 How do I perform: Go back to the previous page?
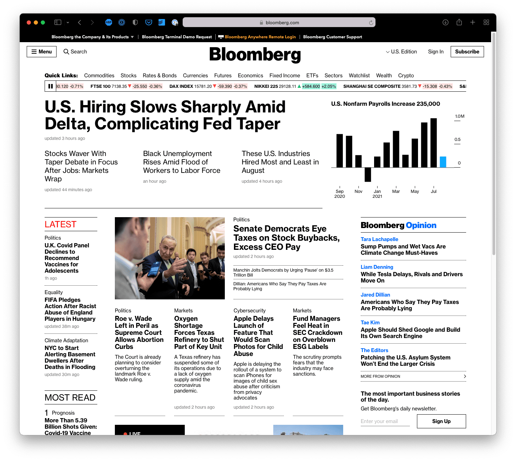(x=80, y=22)
